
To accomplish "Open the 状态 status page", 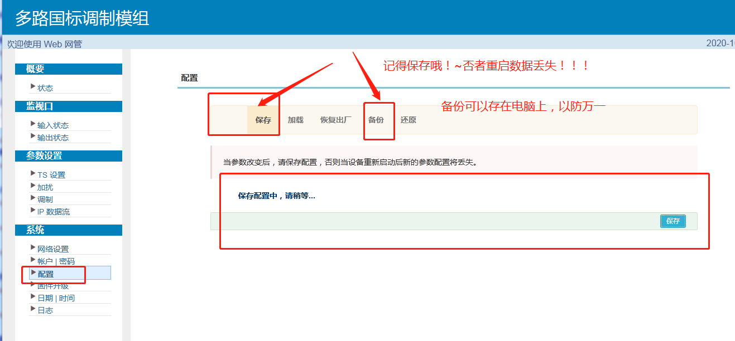I will (x=45, y=88).
